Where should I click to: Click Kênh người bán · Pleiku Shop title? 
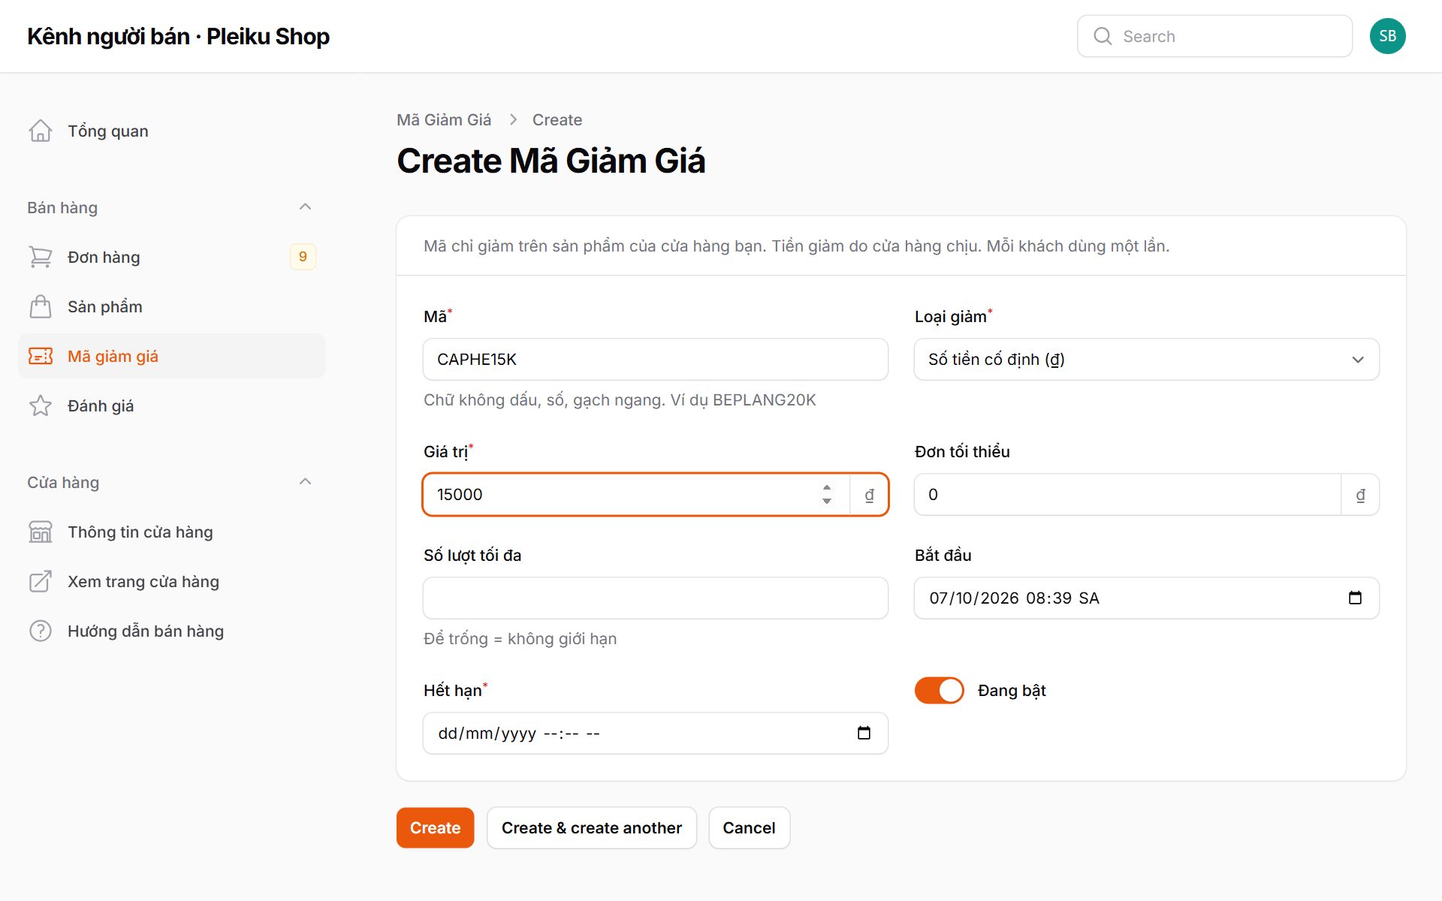pos(178,36)
